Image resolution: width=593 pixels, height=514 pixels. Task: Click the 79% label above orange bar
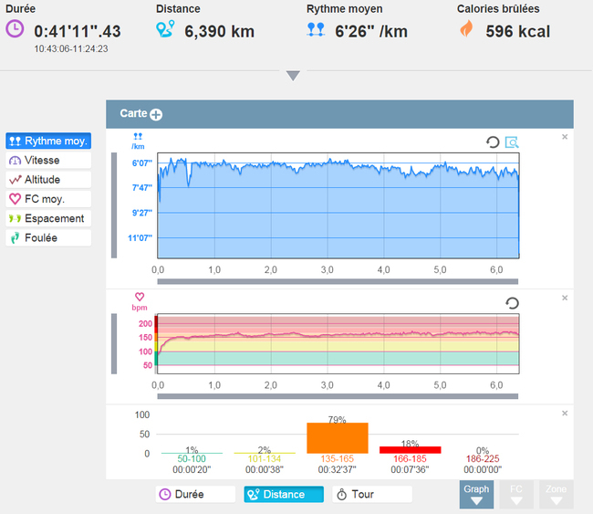337,419
